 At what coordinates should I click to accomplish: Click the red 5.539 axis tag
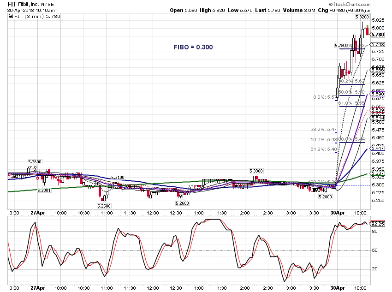click(x=378, y=110)
